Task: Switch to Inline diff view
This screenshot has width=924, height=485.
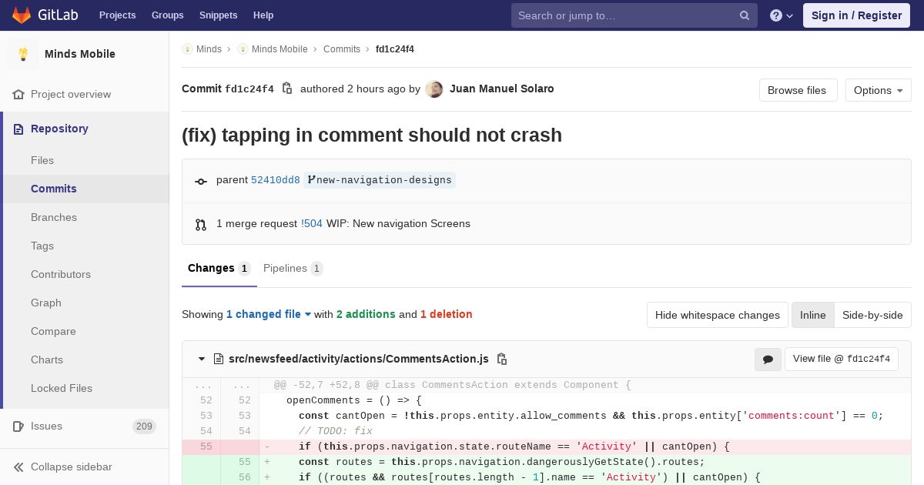Action: tap(812, 315)
